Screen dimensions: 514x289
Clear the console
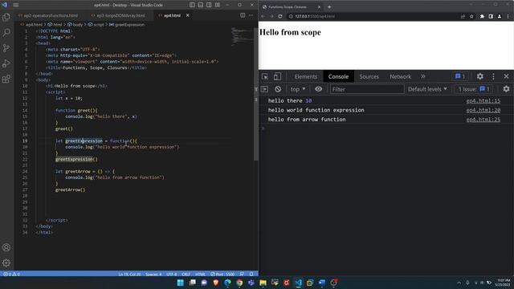(x=278, y=89)
